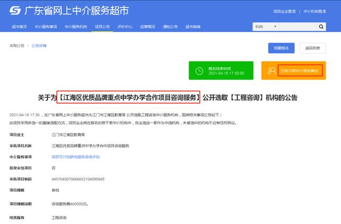Open 评价中心 navigation tab
Viewport: 341px width, 224px height.
point(125,27)
